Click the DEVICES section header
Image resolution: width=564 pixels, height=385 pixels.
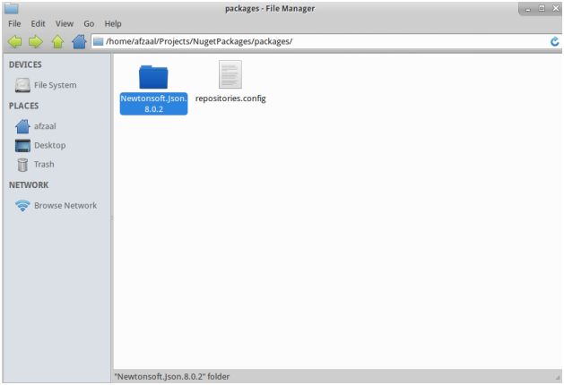click(x=25, y=64)
